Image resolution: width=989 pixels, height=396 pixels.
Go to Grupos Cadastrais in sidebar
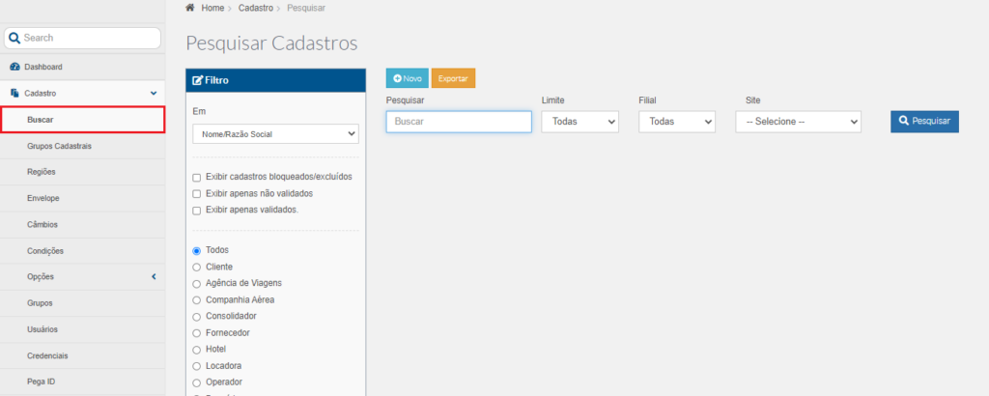[x=83, y=146]
